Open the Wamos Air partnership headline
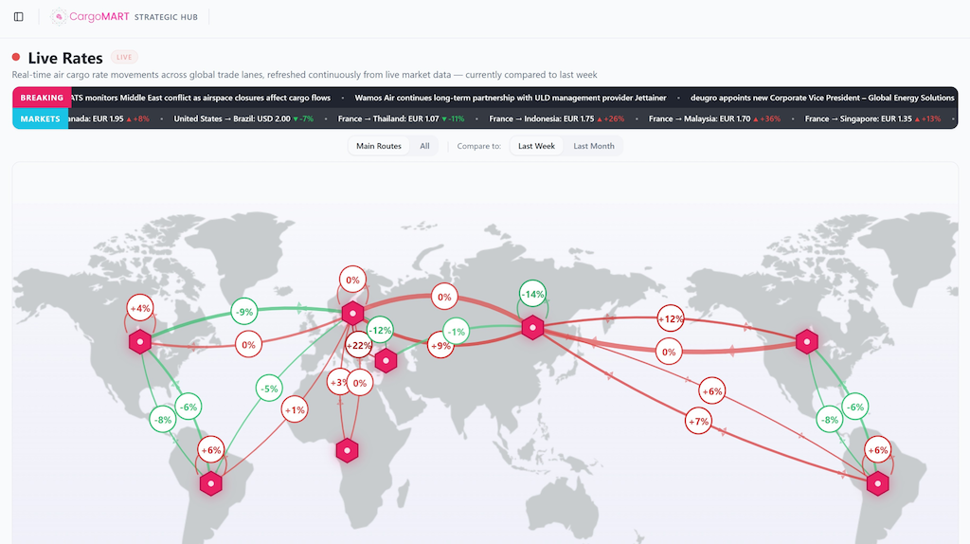The image size is (970, 544). point(511,98)
